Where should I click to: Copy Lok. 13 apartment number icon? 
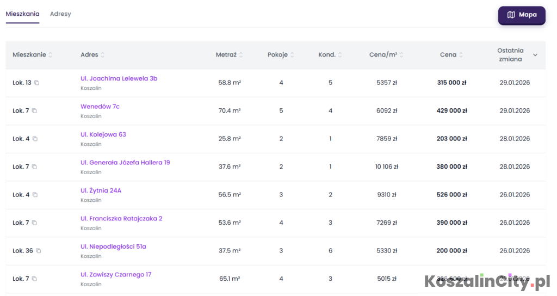[37, 83]
